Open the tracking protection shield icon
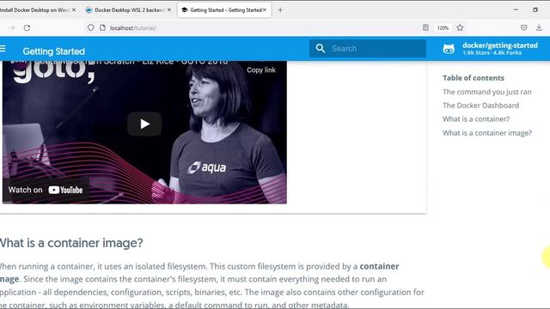550x309 pixels. pos(90,27)
